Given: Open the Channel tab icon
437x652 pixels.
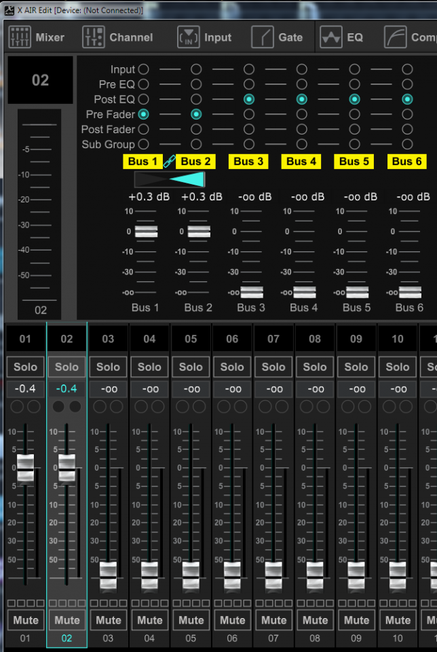Looking at the screenshot, I should 94,37.
